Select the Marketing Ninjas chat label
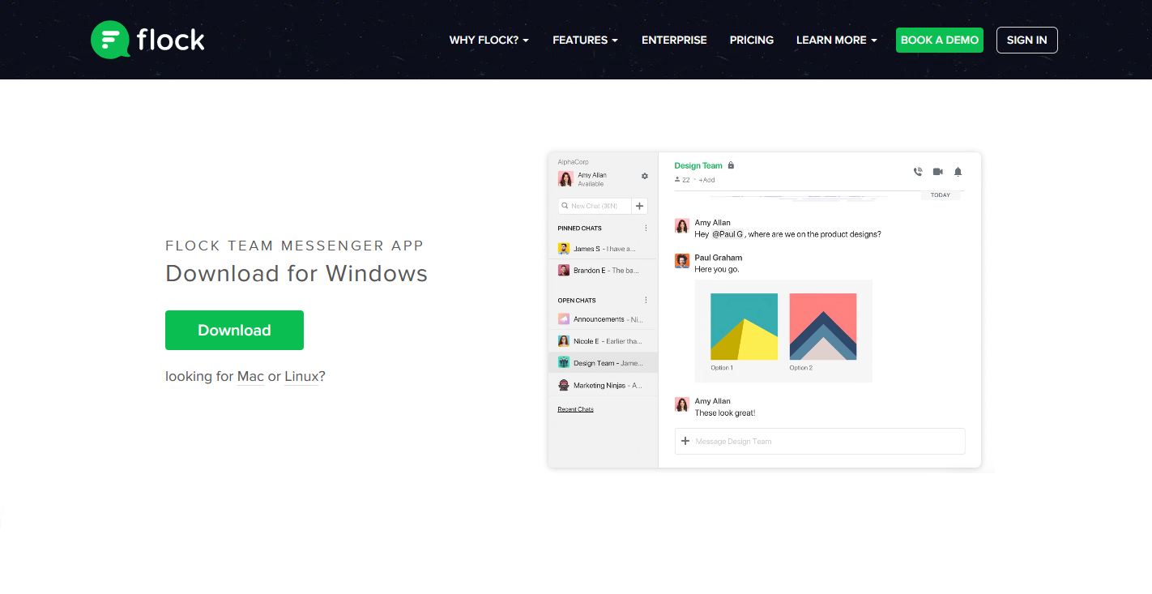 click(599, 386)
